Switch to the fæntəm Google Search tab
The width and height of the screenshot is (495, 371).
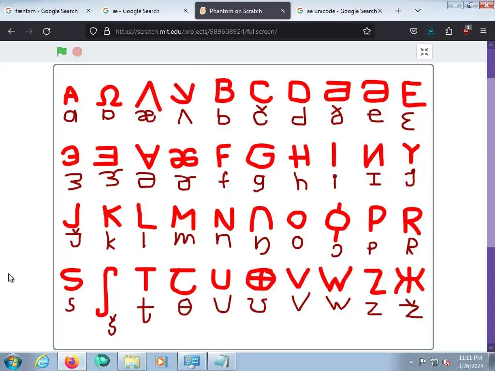(x=46, y=11)
